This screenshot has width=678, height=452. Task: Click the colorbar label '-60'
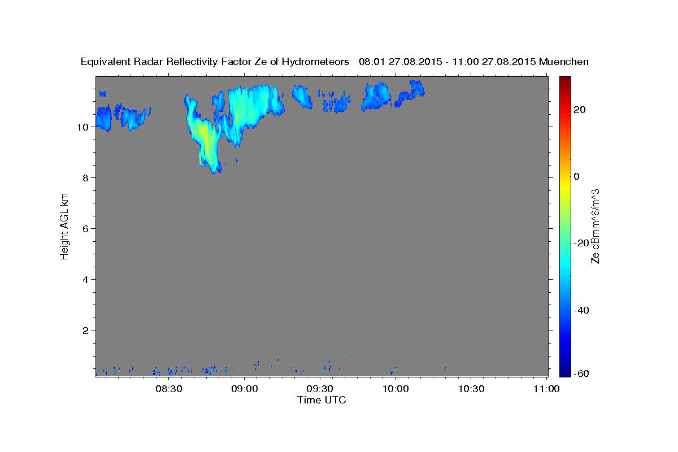[x=581, y=373]
